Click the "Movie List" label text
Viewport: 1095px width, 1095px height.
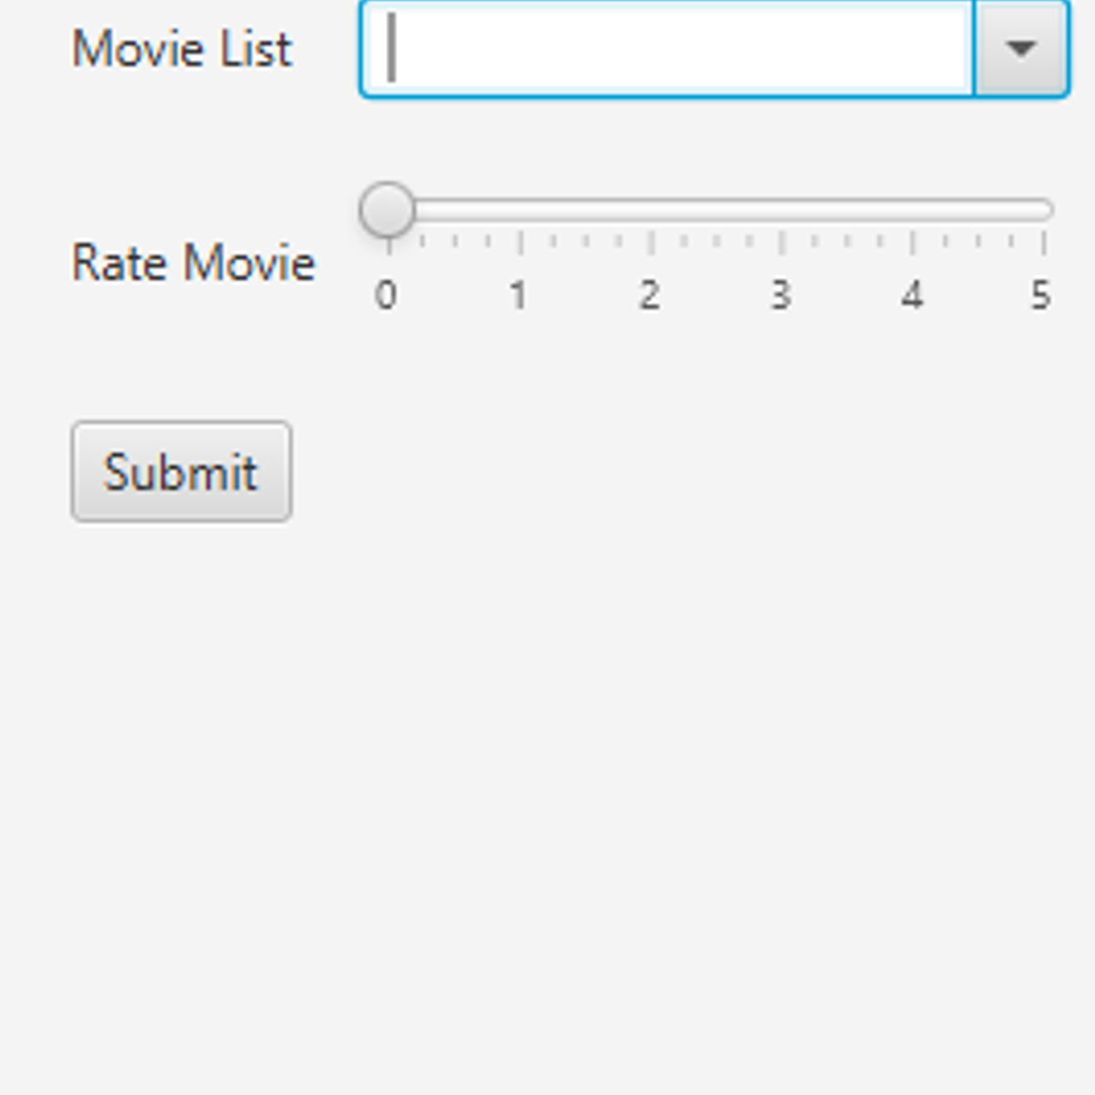(182, 48)
